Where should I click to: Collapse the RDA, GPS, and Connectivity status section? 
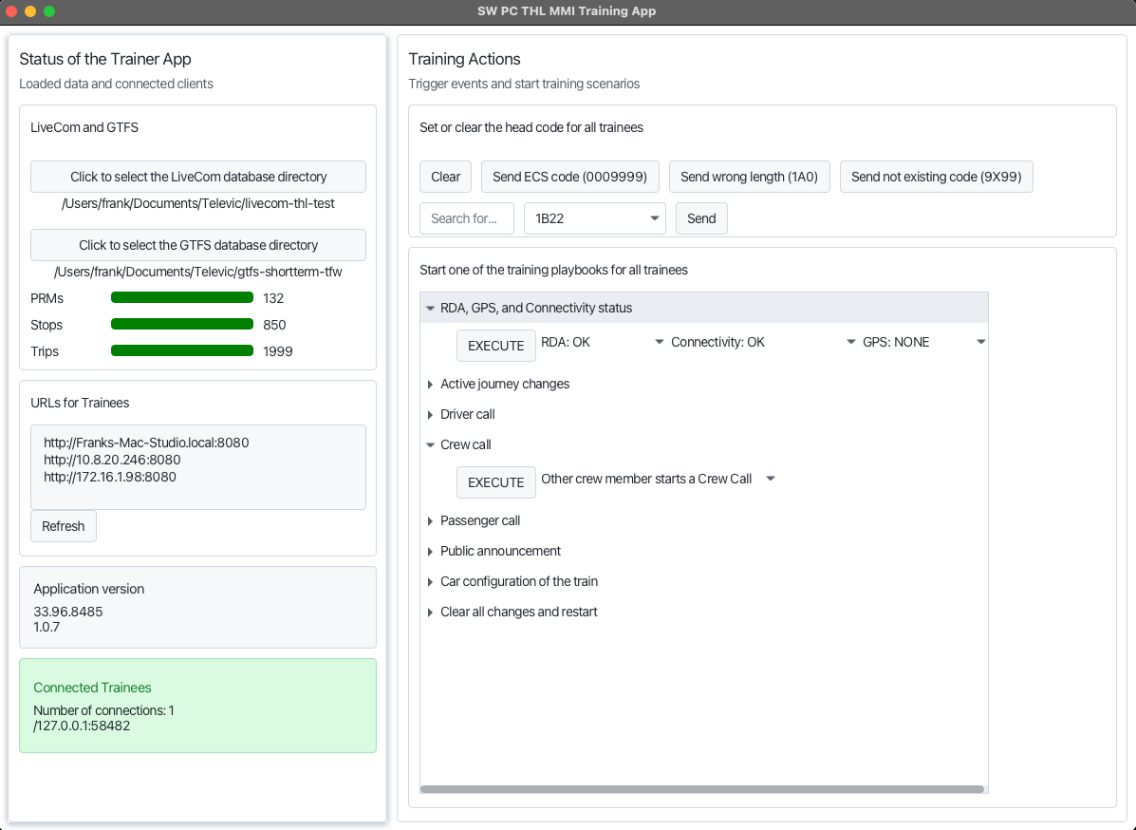(x=430, y=308)
